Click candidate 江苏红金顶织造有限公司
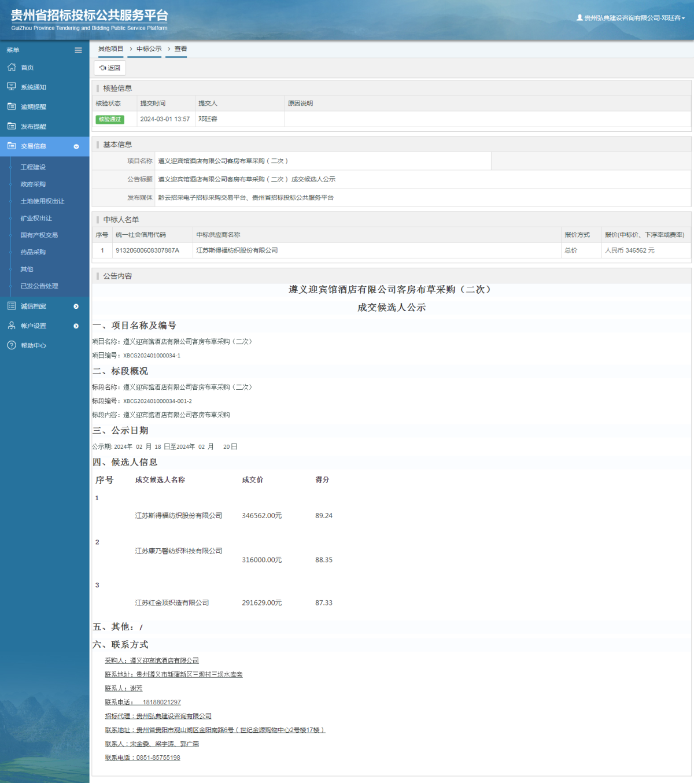 coord(172,603)
